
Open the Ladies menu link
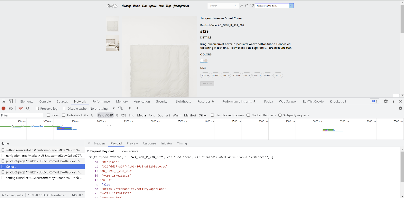coord(153,6)
